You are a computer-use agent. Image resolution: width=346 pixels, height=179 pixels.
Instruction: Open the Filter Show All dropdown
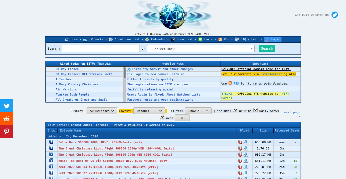click(198, 111)
